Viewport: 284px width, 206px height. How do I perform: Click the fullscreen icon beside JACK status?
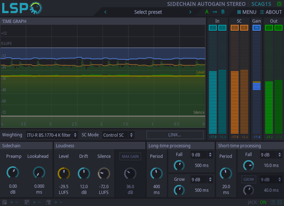(280, 202)
